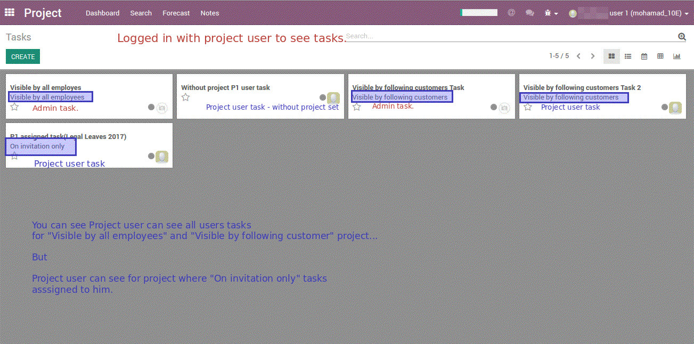This screenshot has width=694, height=344.
Task: Toggle star on 'Visible by following customers Task 2'
Action: click(528, 107)
